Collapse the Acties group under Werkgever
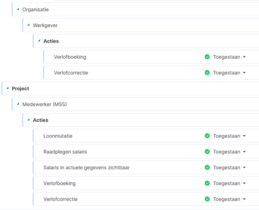The width and height of the screenshot is (259, 210). 39,41
